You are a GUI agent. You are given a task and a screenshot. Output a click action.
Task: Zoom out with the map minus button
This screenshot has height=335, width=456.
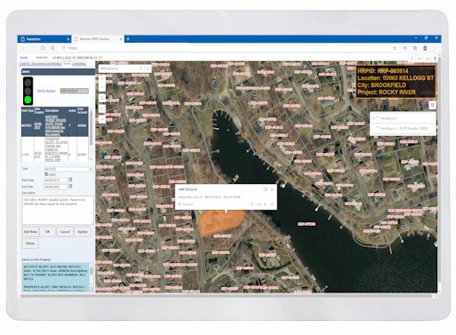[102, 87]
